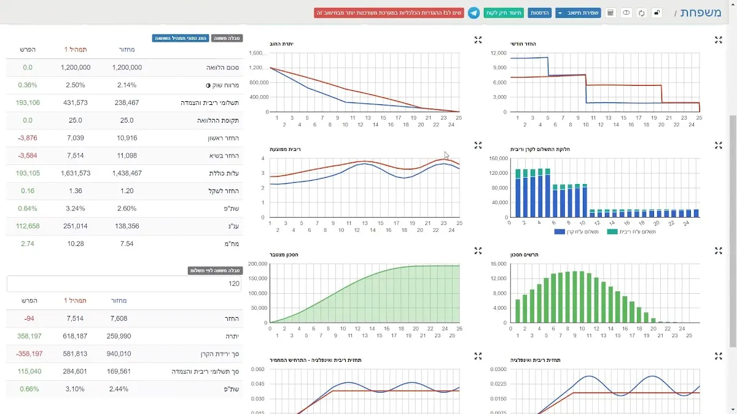Expand the יתרת החוב chart to fullscreen
737x414 pixels.
[478, 40]
